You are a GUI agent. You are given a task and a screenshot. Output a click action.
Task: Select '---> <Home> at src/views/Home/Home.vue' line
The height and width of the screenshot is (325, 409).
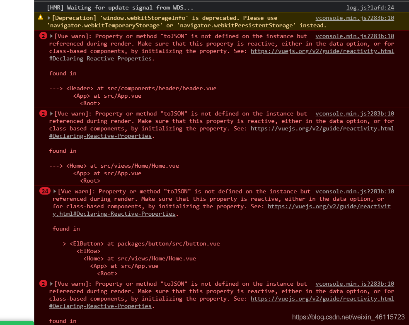114,166
